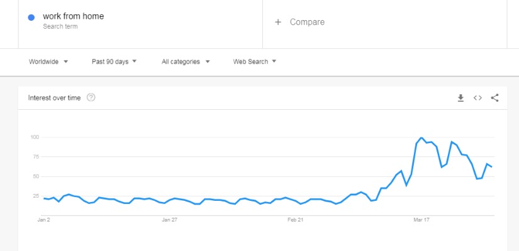
Task: Edit the work from home search term
Action: (74, 16)
